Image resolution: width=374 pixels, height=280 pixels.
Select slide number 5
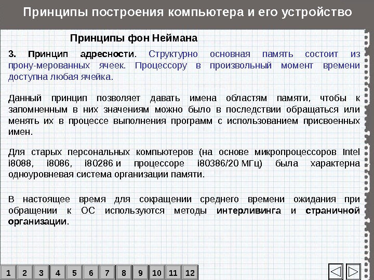click(x=74, y=273)
